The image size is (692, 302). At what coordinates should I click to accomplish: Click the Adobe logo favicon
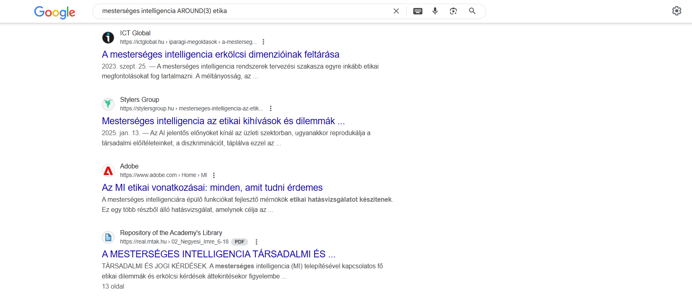coord(108,170)
